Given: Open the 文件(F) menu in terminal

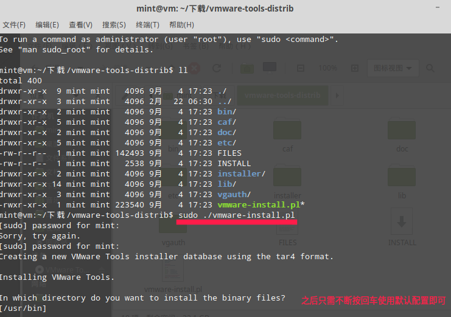Looking at the screenshot, I should pos(14,25).
